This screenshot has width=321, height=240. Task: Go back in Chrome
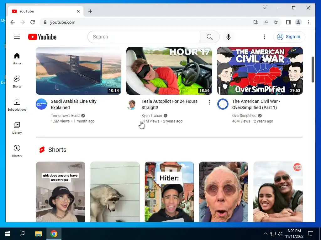[13, 22]
